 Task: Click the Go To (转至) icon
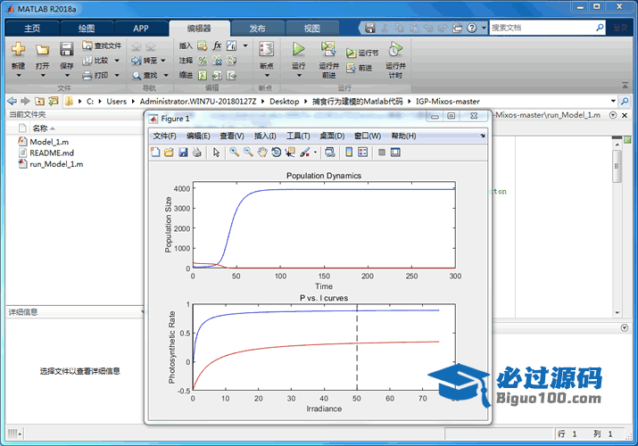[137, 61]
